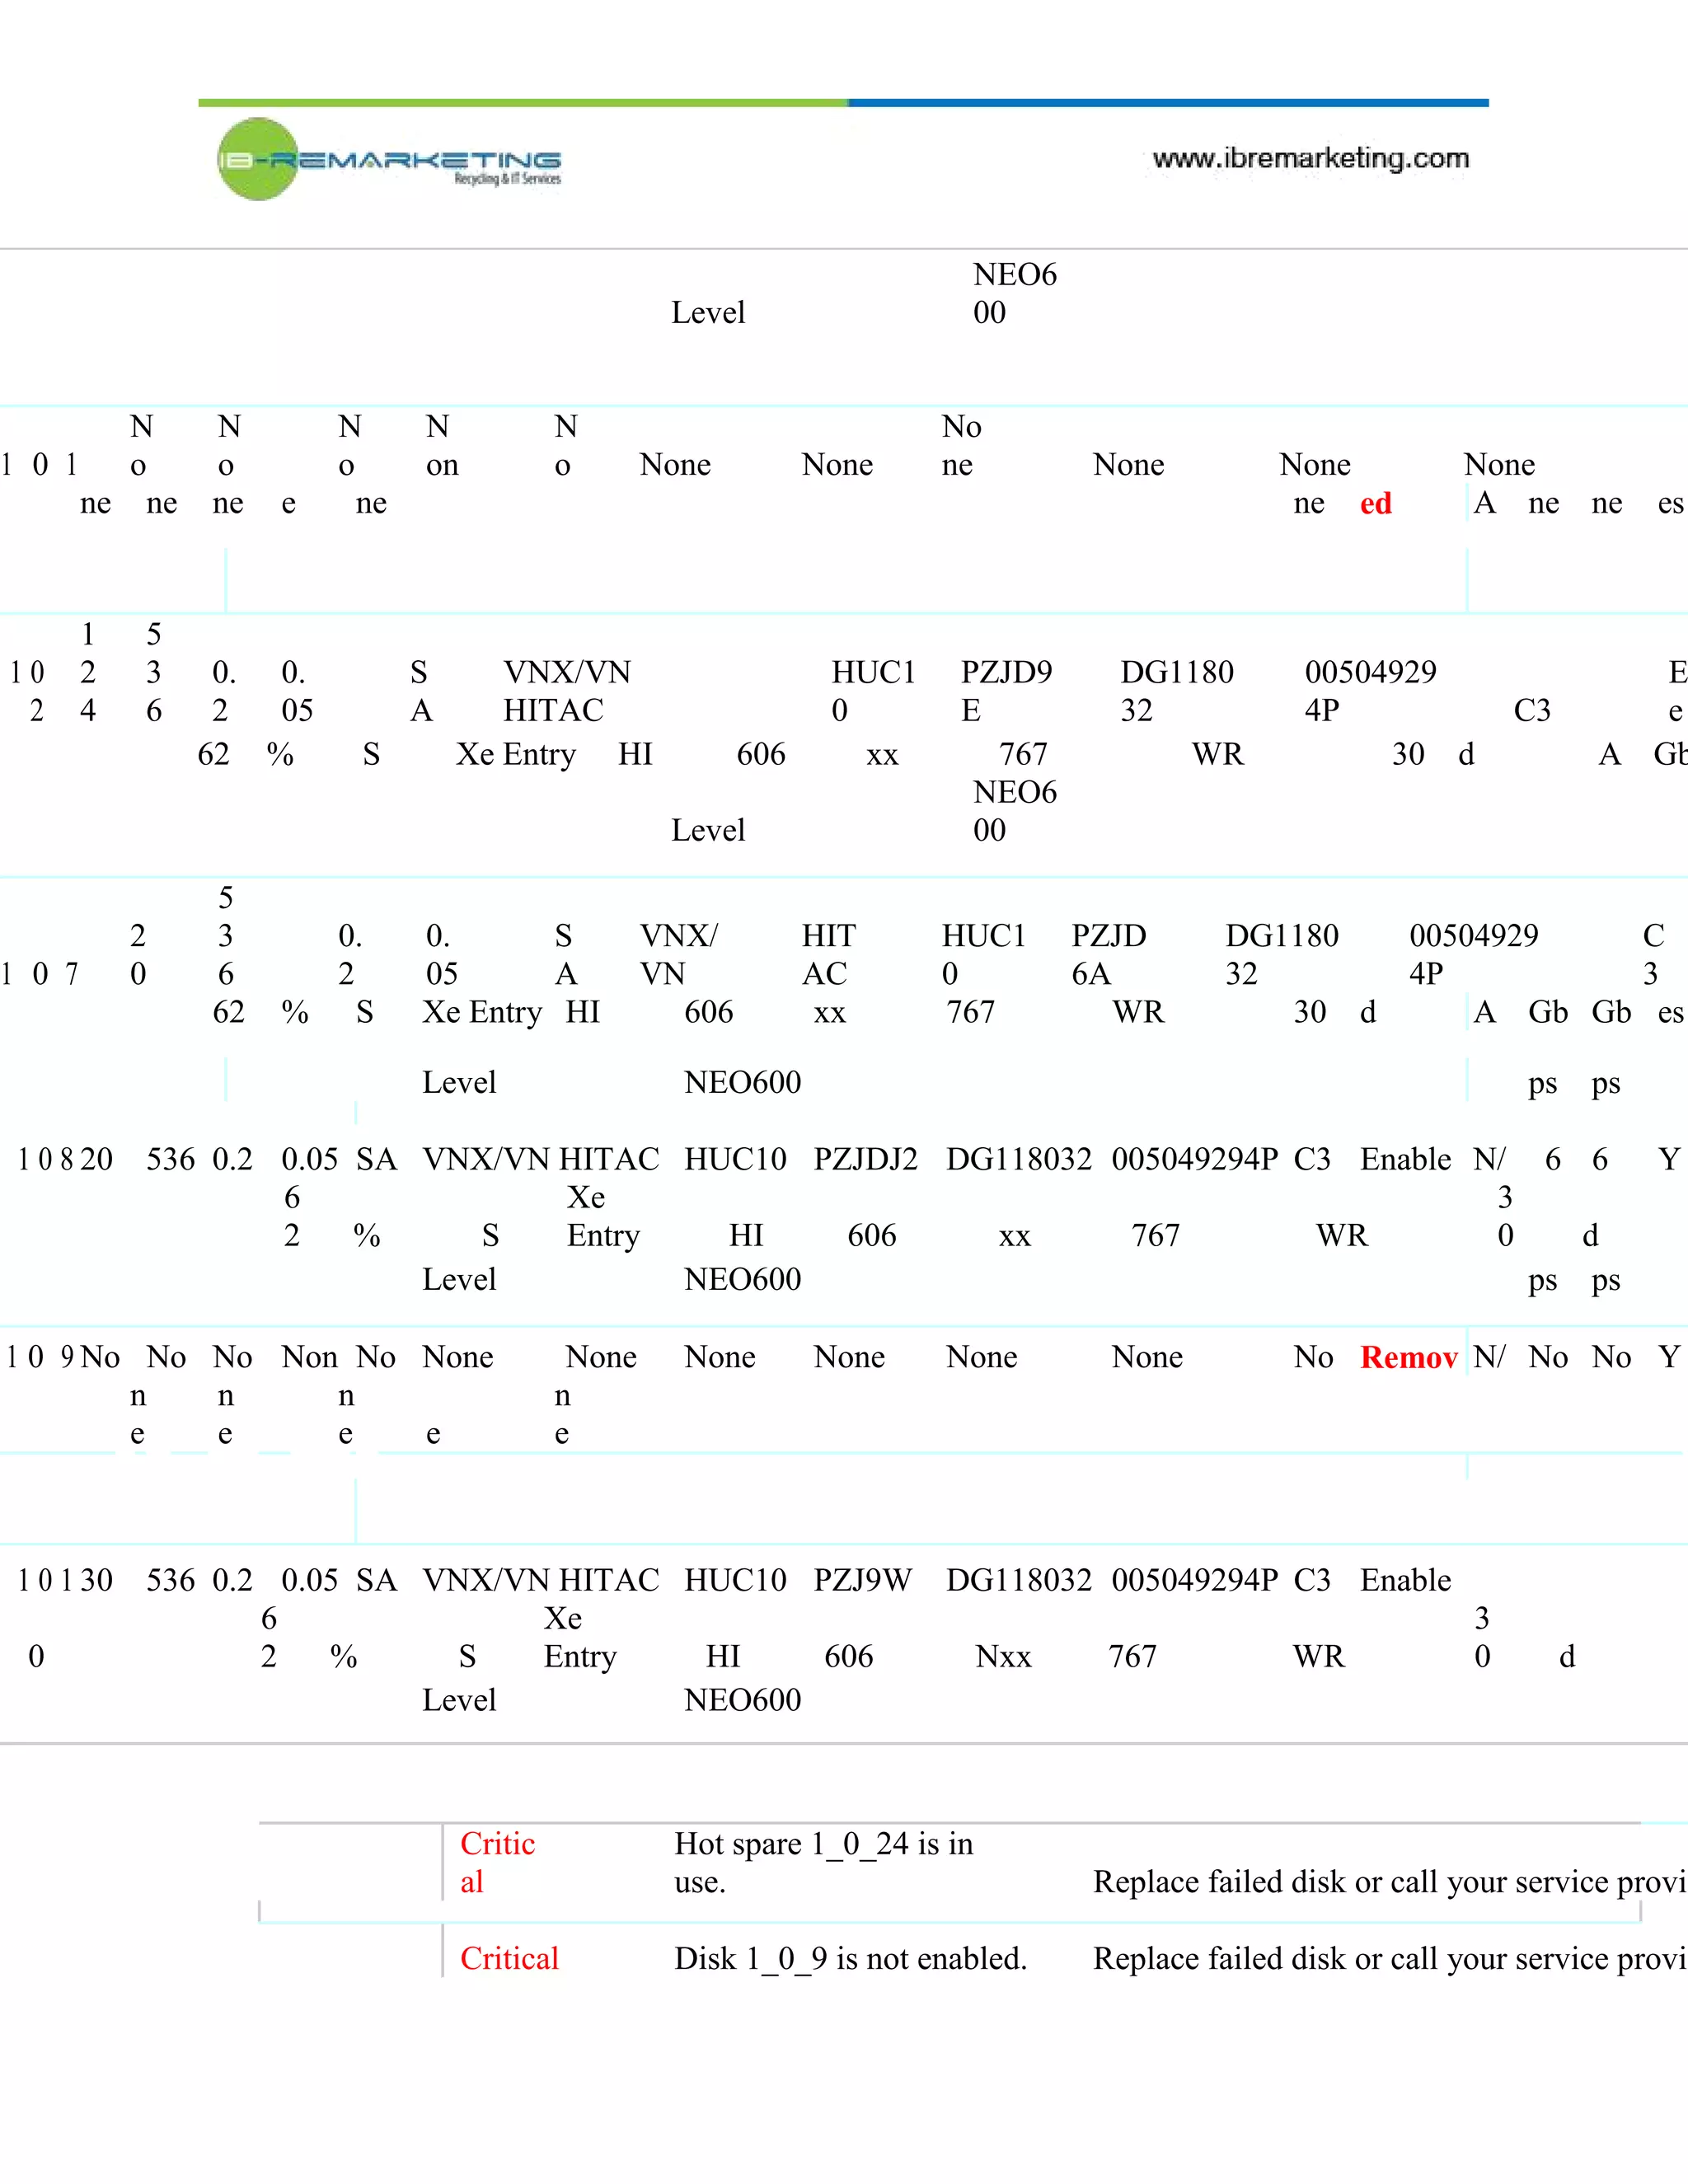Viewport: 1688px width, 2184px height.
Task: Click the red 'ed' status fragment
Action: click(x=1375, y=503)
